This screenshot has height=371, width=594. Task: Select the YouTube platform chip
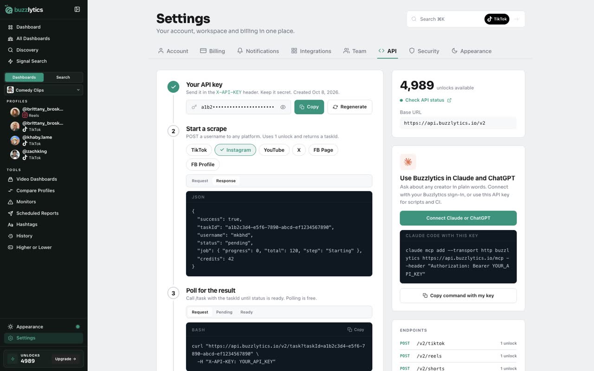[x=274, y=150]
